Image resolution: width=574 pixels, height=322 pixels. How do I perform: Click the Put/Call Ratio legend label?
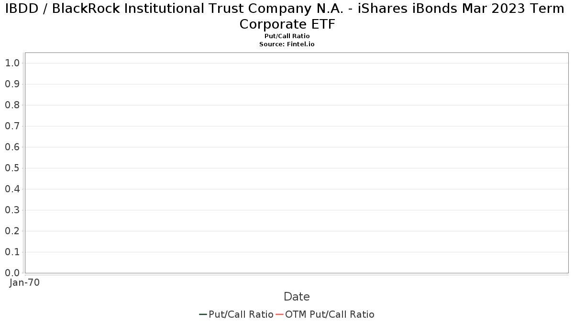pyautogui.click(x=241, y=314)
